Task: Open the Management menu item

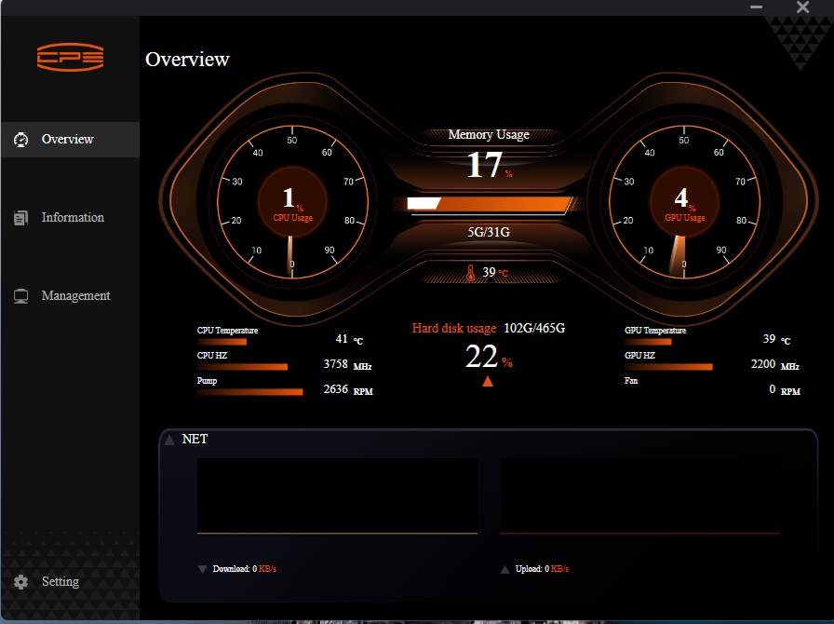Action: [x=70, y=296]
